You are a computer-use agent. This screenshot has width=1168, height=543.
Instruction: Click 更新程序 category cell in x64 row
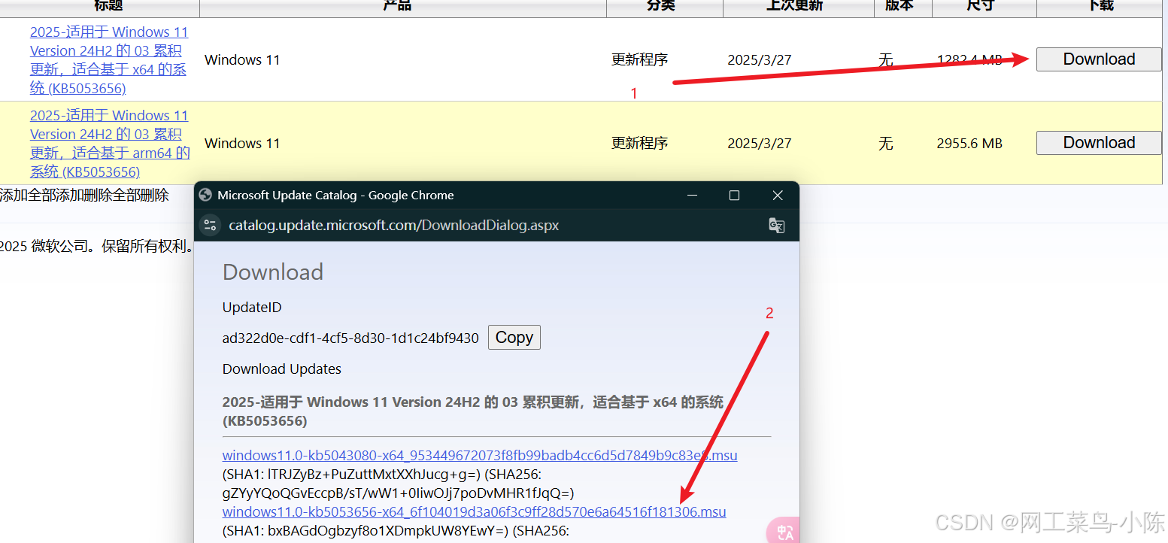click(x=640, y=60)
